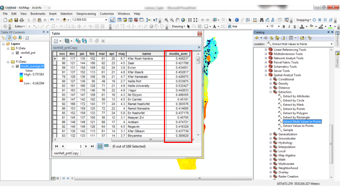The height and width of the screenshot is (191, 340).
Task: Click List By Drawing Order icon
Action: click(x=4, y=38)
